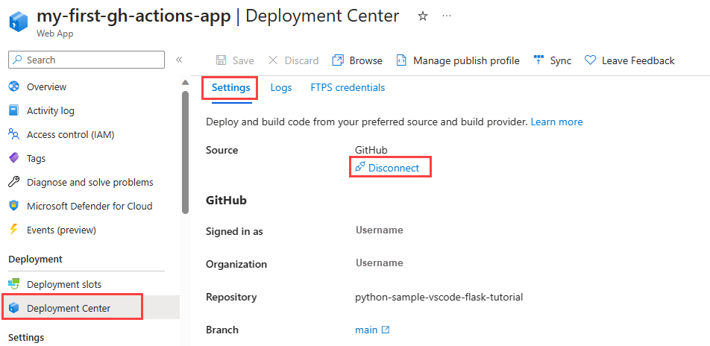
Task: Click the purple Tags icon
Action: [x=14, y=158]
